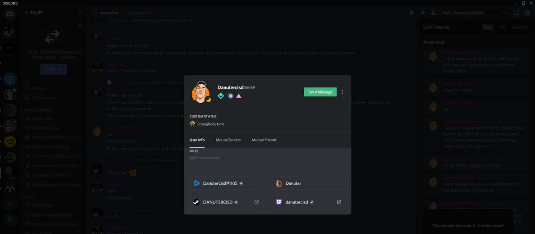Click the teal HypeSquad badge icon
The width and height of the screenshot is (535, 234).
pos(221,96)
